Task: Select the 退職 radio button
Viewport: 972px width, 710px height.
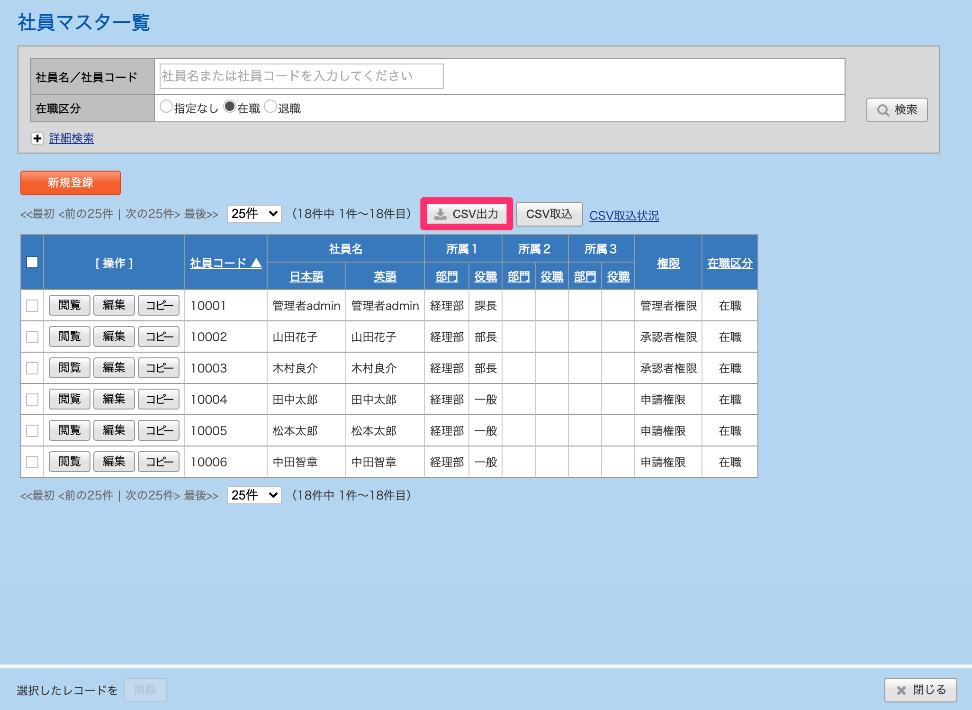Action: [x=270, y=107]
